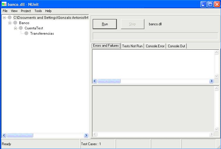221x149 pixels.
Task: Click the banco.dll label next to Stop
Action: (155, 24)
